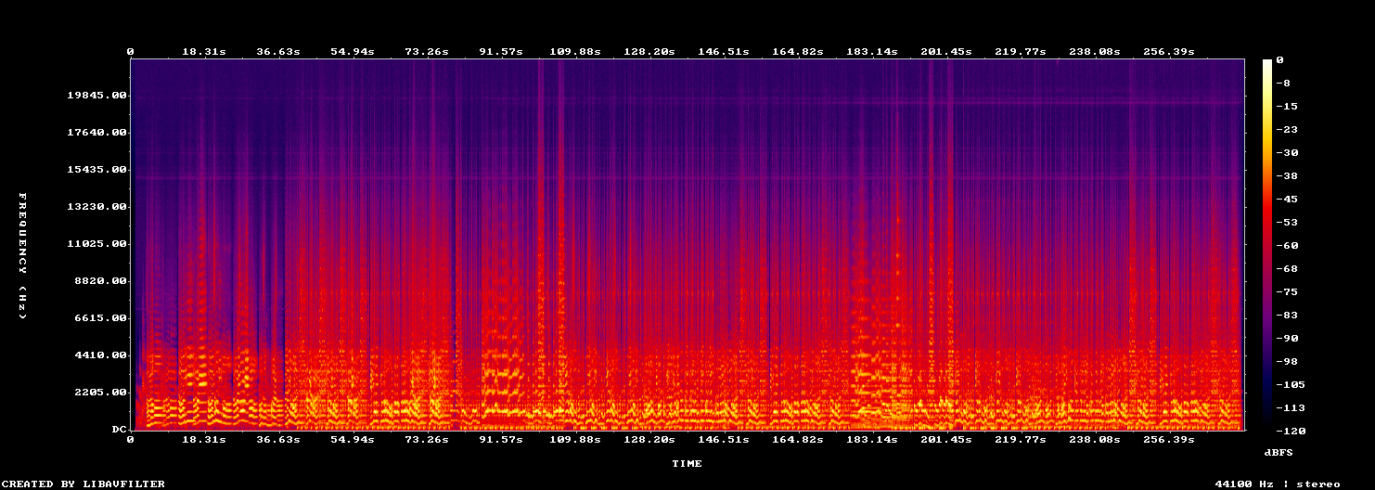
Task: Click the -45 value on the dBFS scale
Action: (1287, 199)
